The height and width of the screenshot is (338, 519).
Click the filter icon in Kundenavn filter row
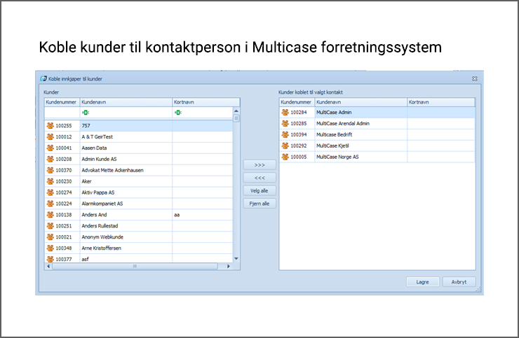point(86,113)
